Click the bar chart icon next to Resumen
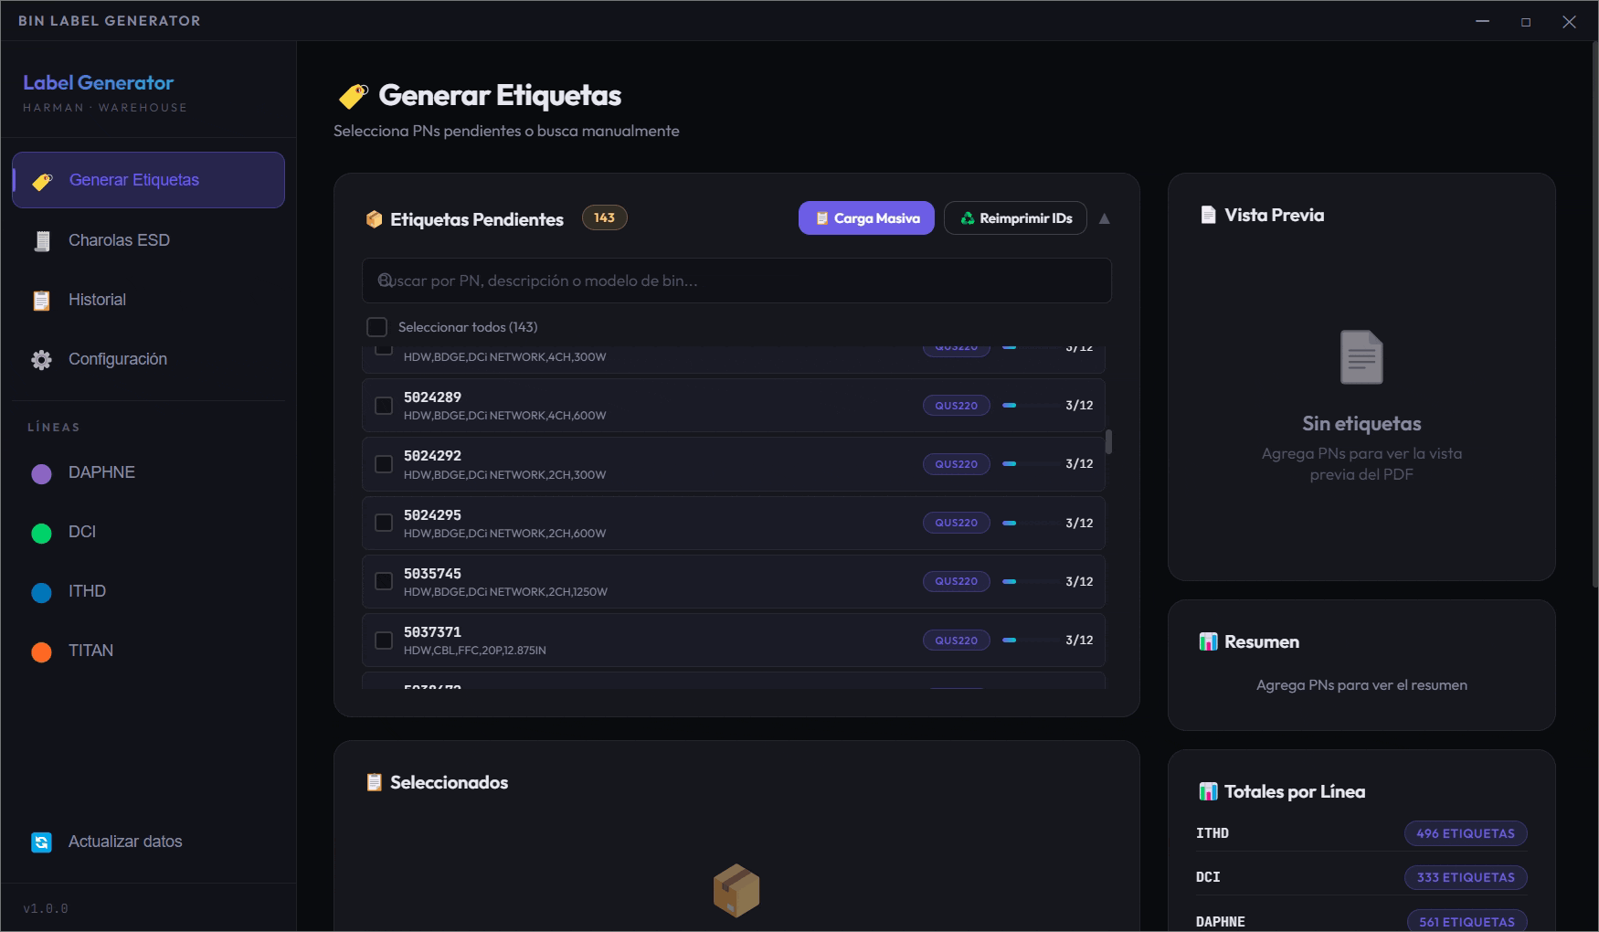 point(1206,641)
